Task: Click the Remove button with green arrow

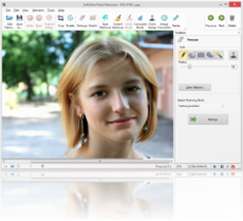Action: 208,119
